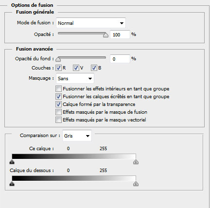The height and width of the screenshot is (208, 210).
Task: Disable Fusionner les calques écrêtés en tant que groupe
Action: pos(58,97)
